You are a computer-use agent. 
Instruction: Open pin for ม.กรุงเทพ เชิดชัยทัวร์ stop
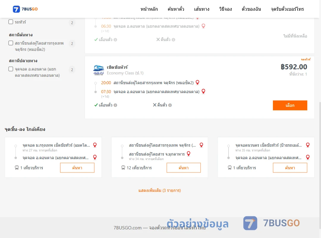pyautogui.click(x=95, y=145)
